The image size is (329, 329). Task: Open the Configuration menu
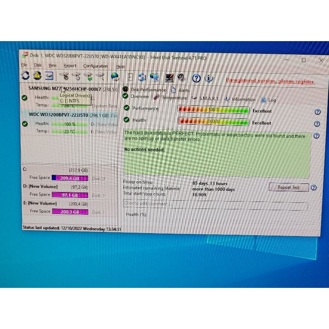[x=95, y=66]
